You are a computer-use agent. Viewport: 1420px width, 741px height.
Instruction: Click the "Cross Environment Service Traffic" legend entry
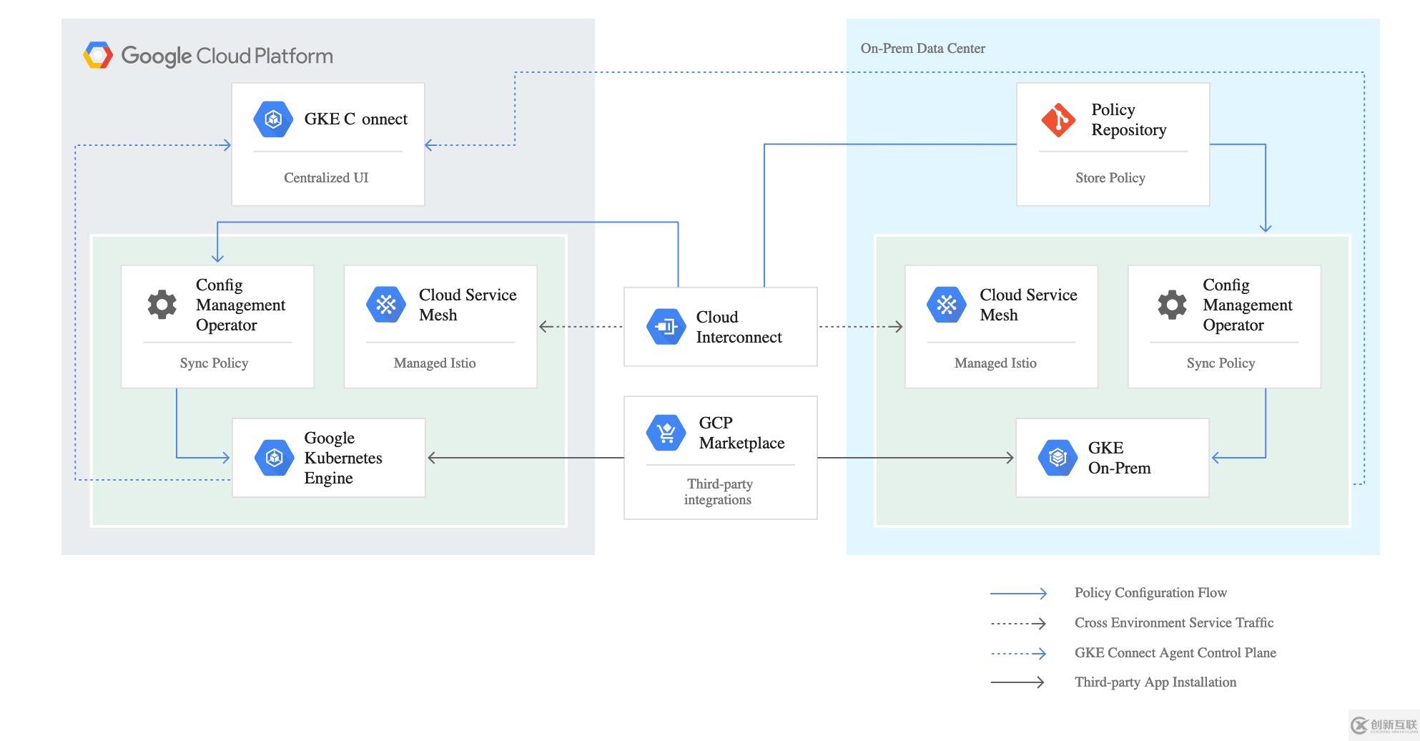pyautogui.click(x=1174, y=622)
